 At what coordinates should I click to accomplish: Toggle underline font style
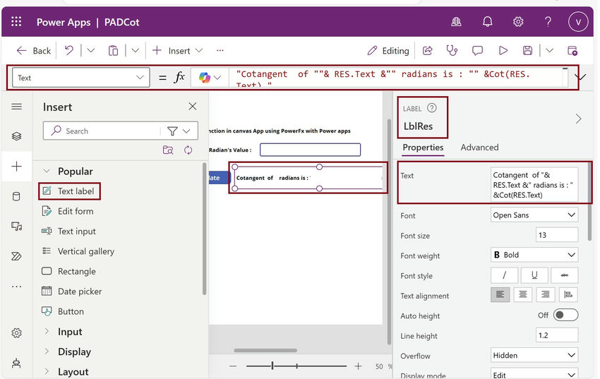534,275
